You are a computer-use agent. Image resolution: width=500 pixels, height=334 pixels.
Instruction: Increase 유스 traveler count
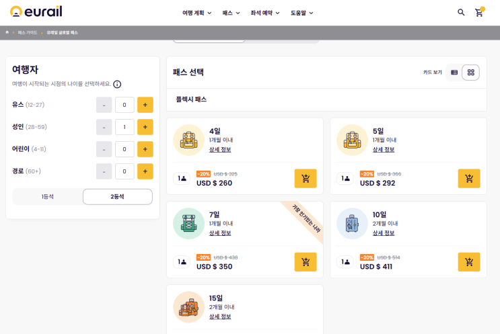145,105
